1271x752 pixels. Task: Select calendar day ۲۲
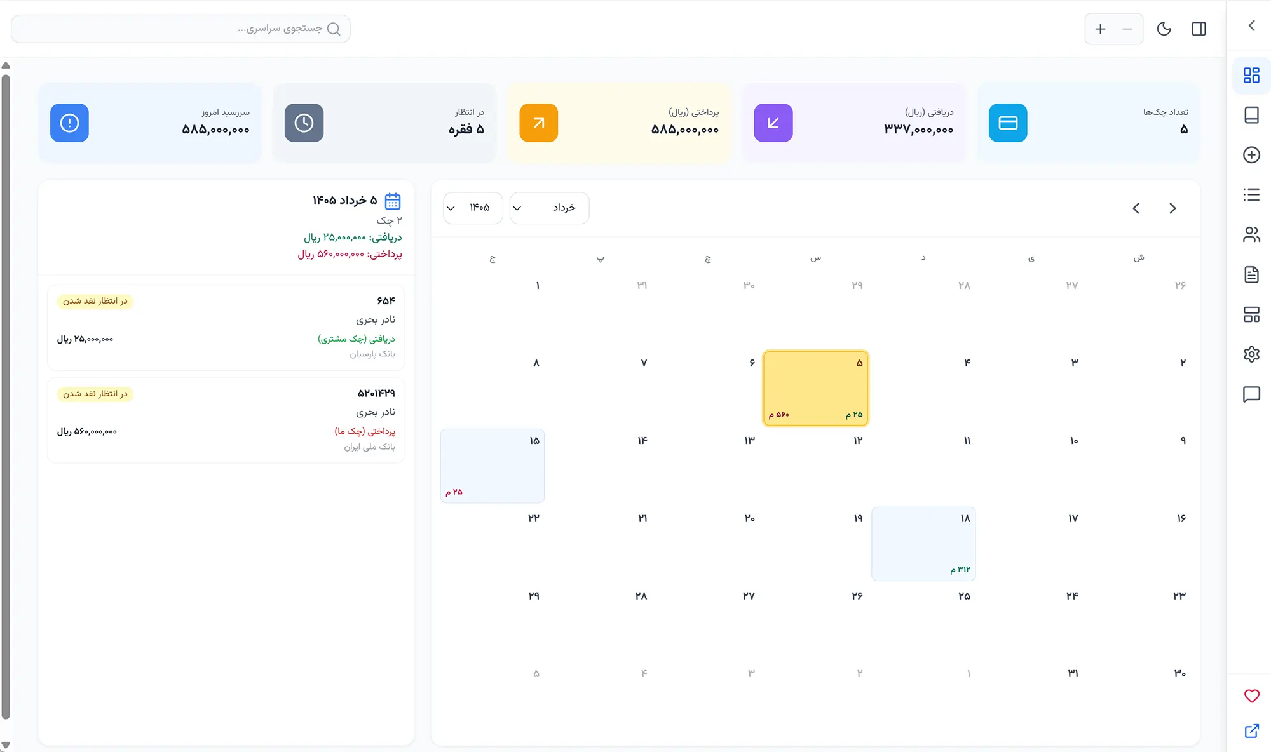pos(493,544)
